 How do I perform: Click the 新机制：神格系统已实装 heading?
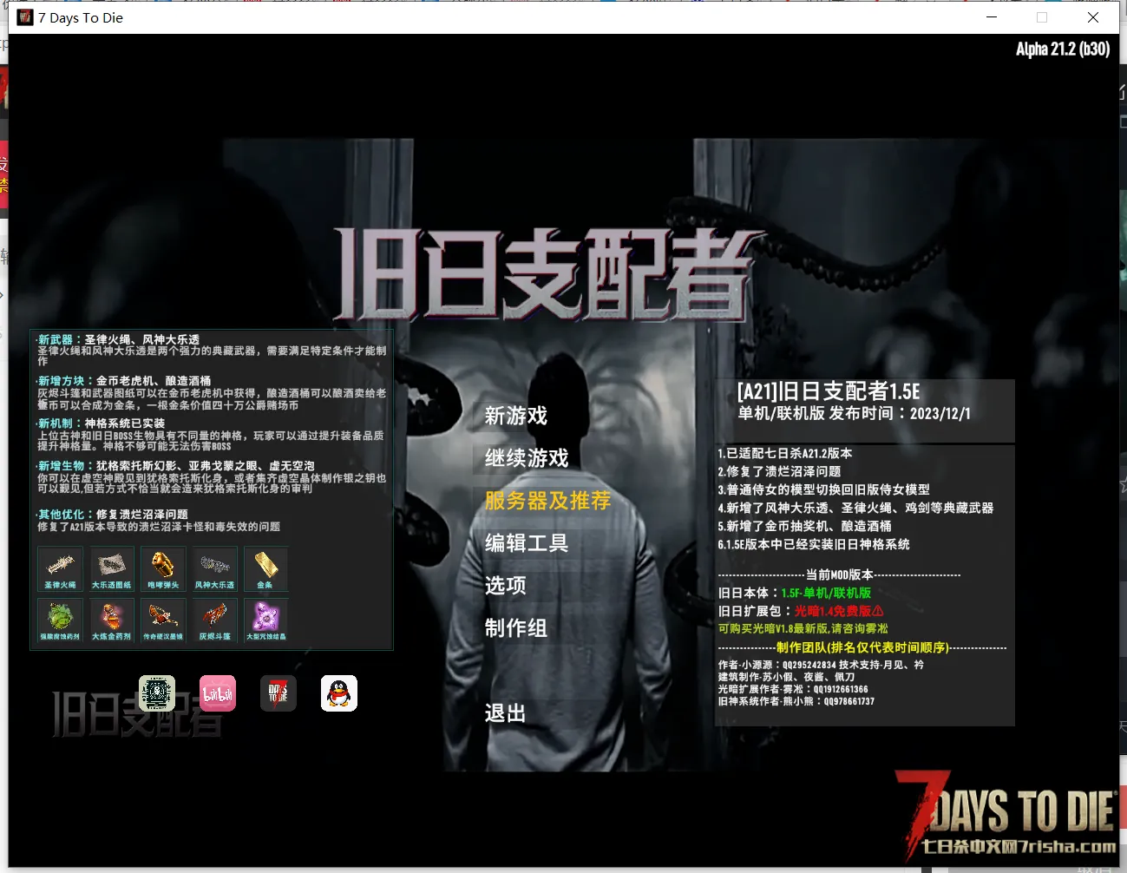coord(101,423)
